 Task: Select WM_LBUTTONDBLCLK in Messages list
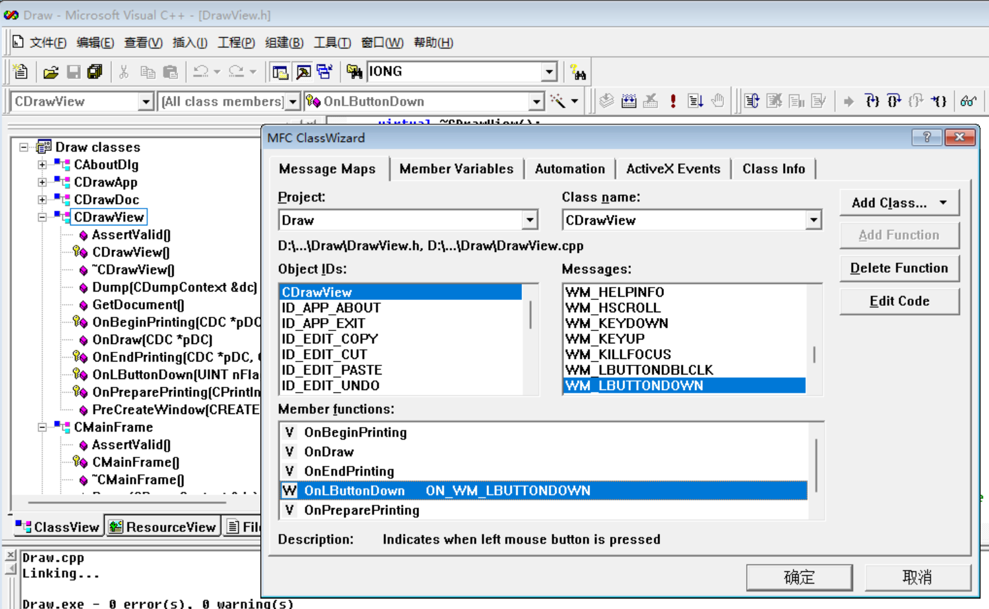(684, 370)
